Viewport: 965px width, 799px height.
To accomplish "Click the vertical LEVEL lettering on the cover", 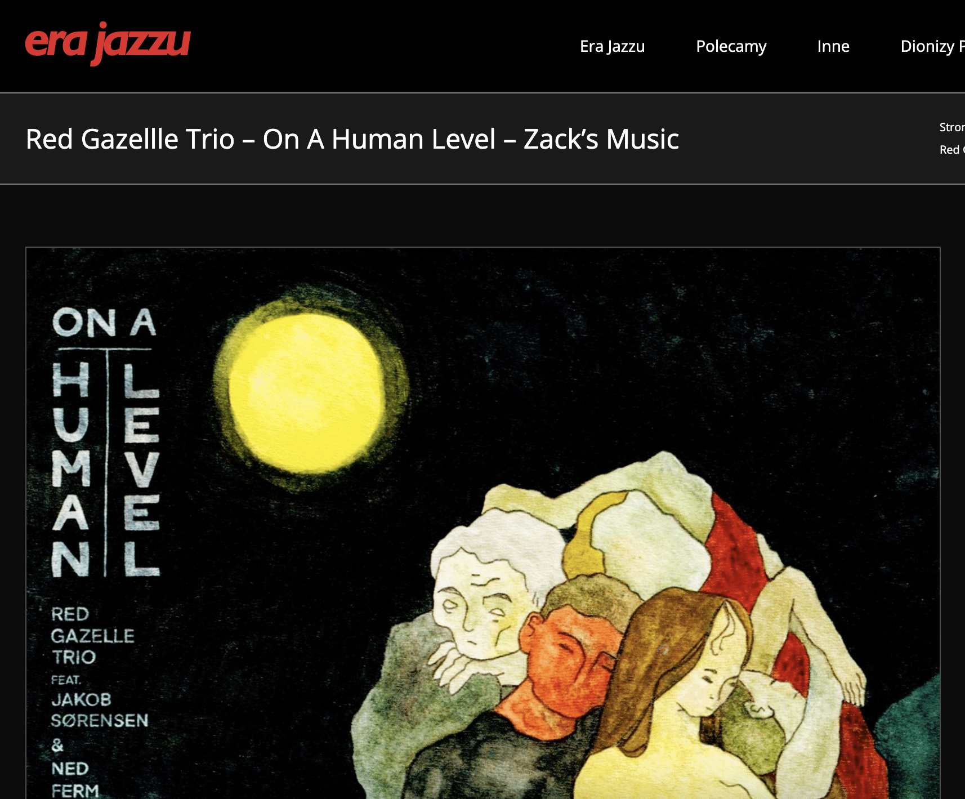I will pos(142,469).
